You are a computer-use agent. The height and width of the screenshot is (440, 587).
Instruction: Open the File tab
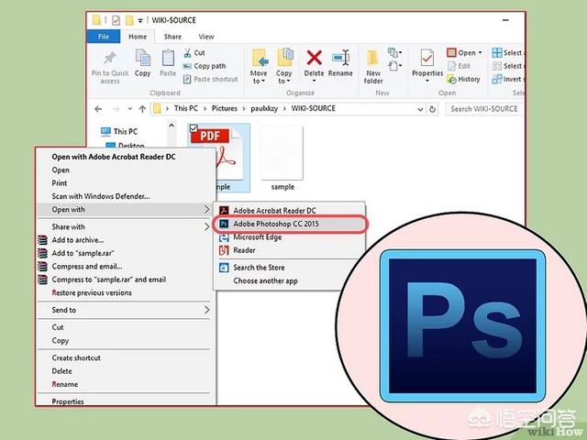click(x=104, y=37)
